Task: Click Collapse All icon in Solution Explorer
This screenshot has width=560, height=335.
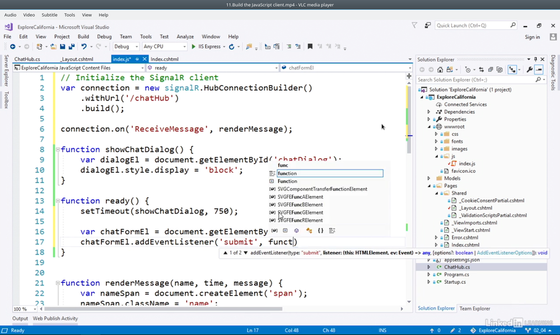Action: [490, 70]
